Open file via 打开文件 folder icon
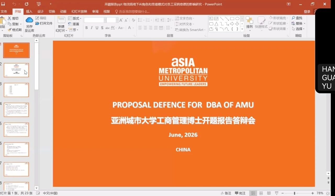 [44, 23]
